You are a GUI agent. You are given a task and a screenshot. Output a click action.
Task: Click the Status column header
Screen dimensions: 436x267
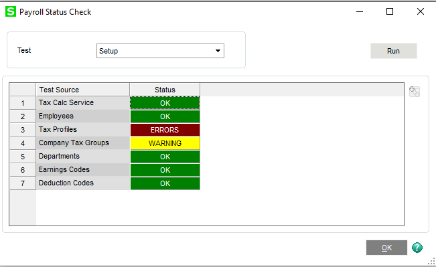click(x=165, y=90)
